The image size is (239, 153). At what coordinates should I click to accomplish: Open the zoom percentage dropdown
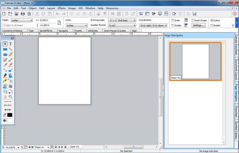tap(18, 147)
